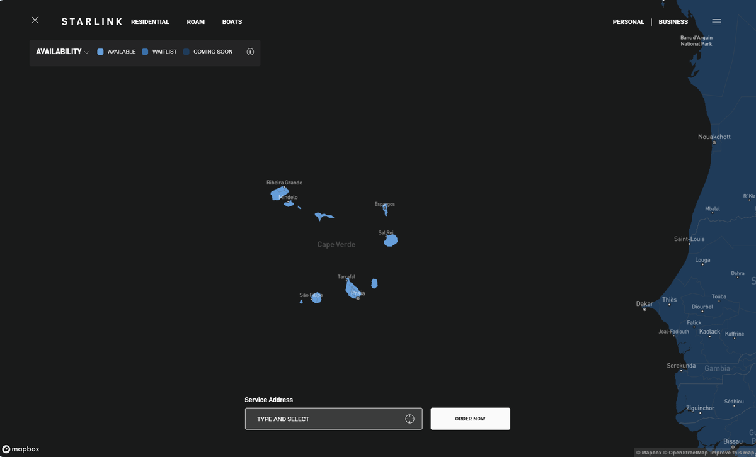Click the Banc d'Arguin National Park label
This screenshot has height=457, width=756.
(x=696, y=41)
